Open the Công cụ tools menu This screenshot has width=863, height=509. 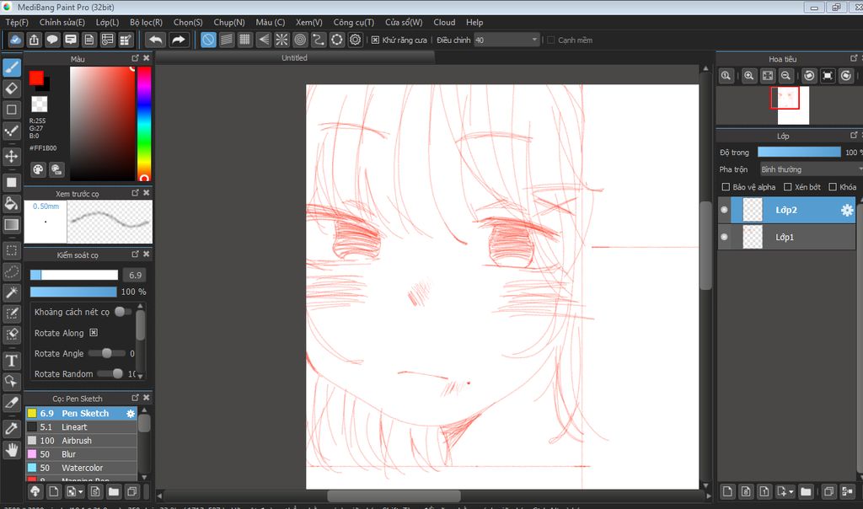pos(354,23)
